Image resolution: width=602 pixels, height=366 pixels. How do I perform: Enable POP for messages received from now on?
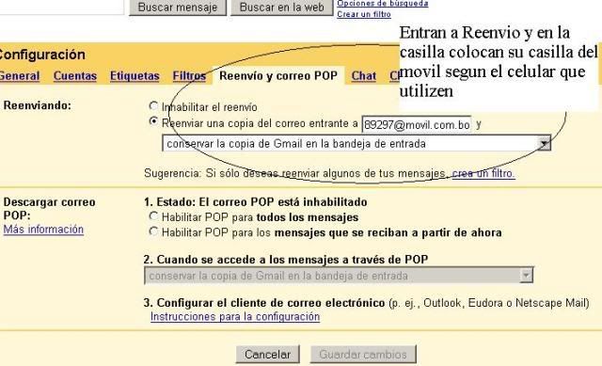153,231
